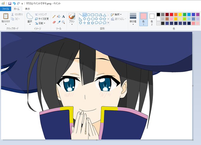Choose the Rounded rectangle shape
201x145 pixels.
tap(97, 15)
